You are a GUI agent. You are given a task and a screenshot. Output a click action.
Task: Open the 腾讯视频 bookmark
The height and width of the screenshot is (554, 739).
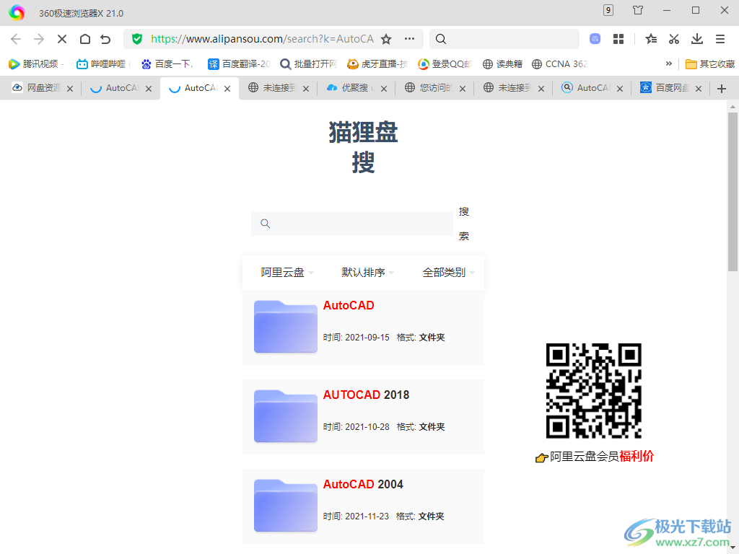coord(36,64)
